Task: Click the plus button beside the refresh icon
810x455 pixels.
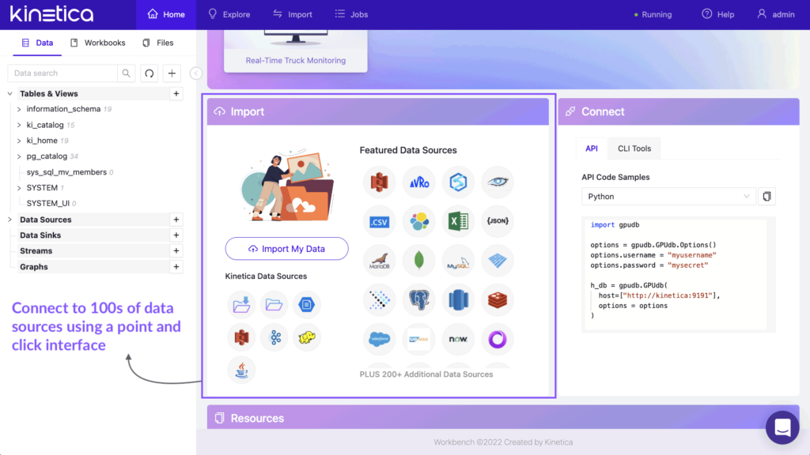Action: point(172,73)
